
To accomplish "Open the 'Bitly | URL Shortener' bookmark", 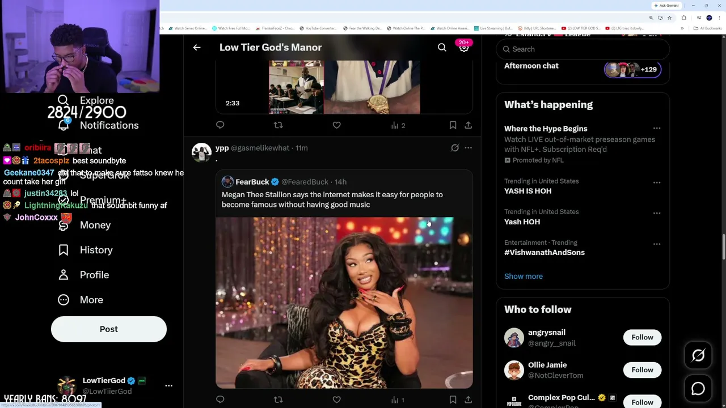I will coord(537,28).
